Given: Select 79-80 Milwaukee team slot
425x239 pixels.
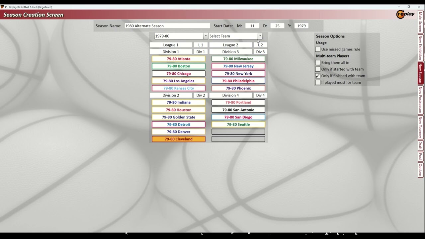Looking at the screenshot, I should pos(238,59).
